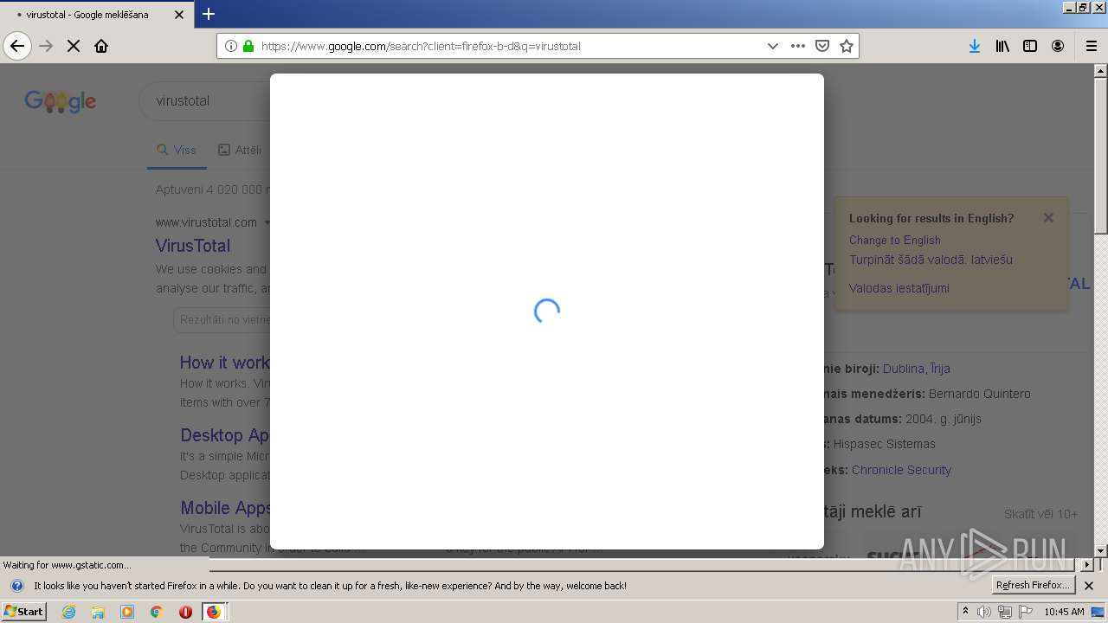View the green padlock connection details

[248, 46]
